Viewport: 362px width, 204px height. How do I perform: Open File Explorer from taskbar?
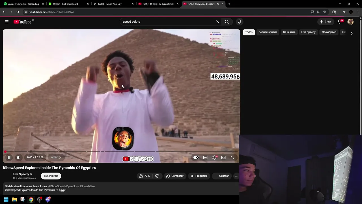tap(14, 199)
